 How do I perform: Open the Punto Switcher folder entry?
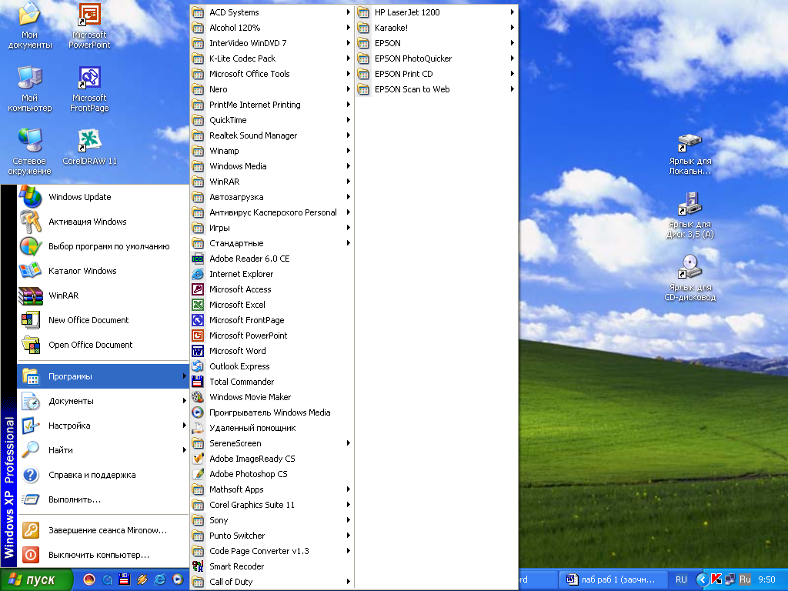click(x=272, y=536)
